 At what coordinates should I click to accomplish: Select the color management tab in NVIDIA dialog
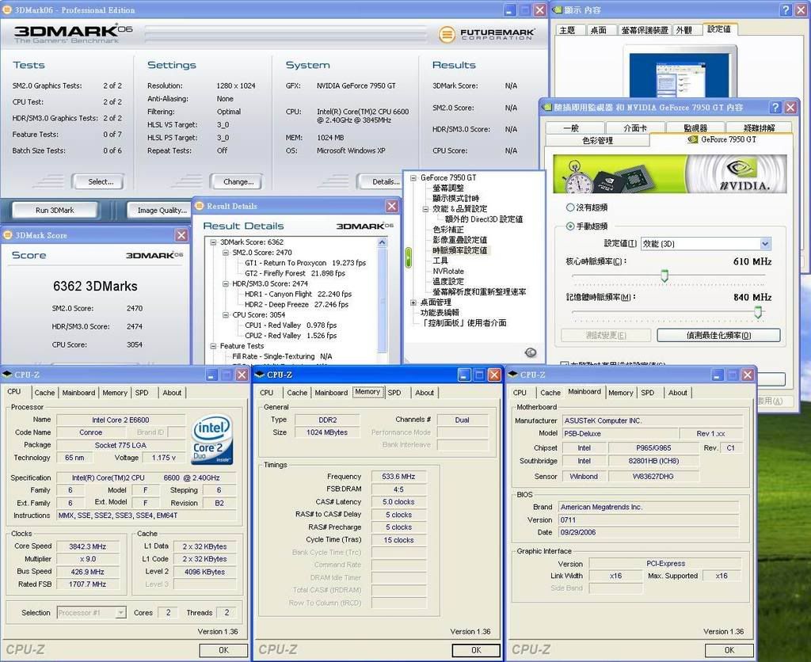click(597, 140)
